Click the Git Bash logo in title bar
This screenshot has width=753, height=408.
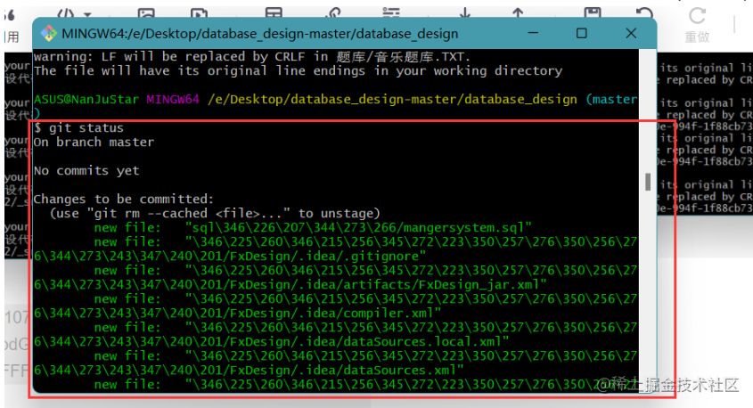click(x=48, y=33)
